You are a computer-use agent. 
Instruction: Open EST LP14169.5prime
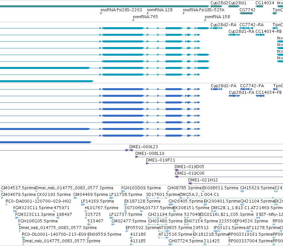tap(97, 201)
